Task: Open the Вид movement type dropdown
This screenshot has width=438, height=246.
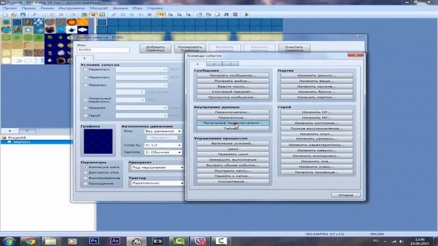Action: (x=163, y=131)
